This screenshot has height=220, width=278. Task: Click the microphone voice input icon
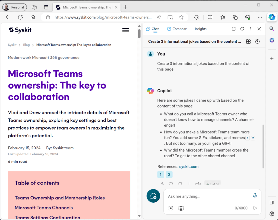coord(255,196)
